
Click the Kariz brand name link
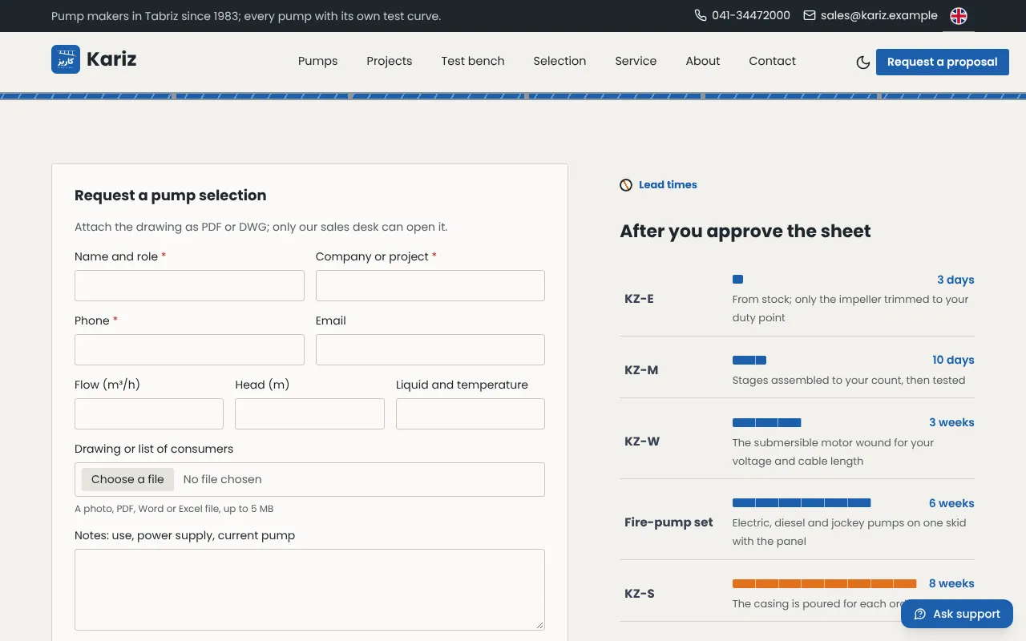click(x=111, y=59)
